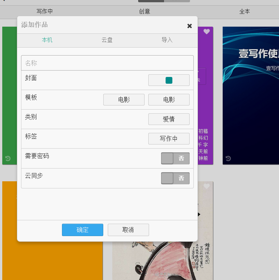Switch to the 导入 tab

click(167, 40)
